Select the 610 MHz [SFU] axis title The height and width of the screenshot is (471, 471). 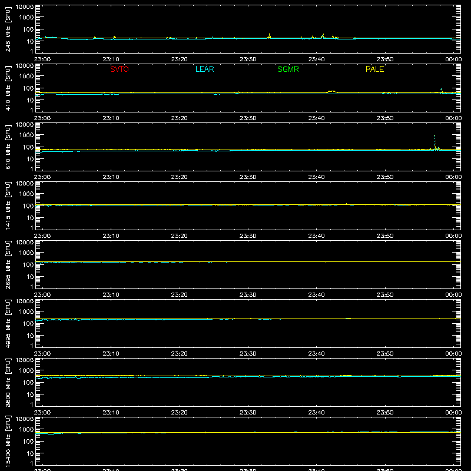8,147
